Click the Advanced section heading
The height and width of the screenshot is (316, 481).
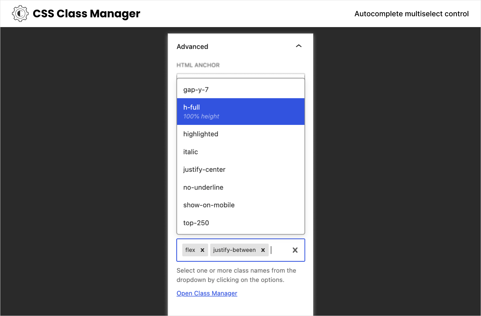[x=192, y=46]
